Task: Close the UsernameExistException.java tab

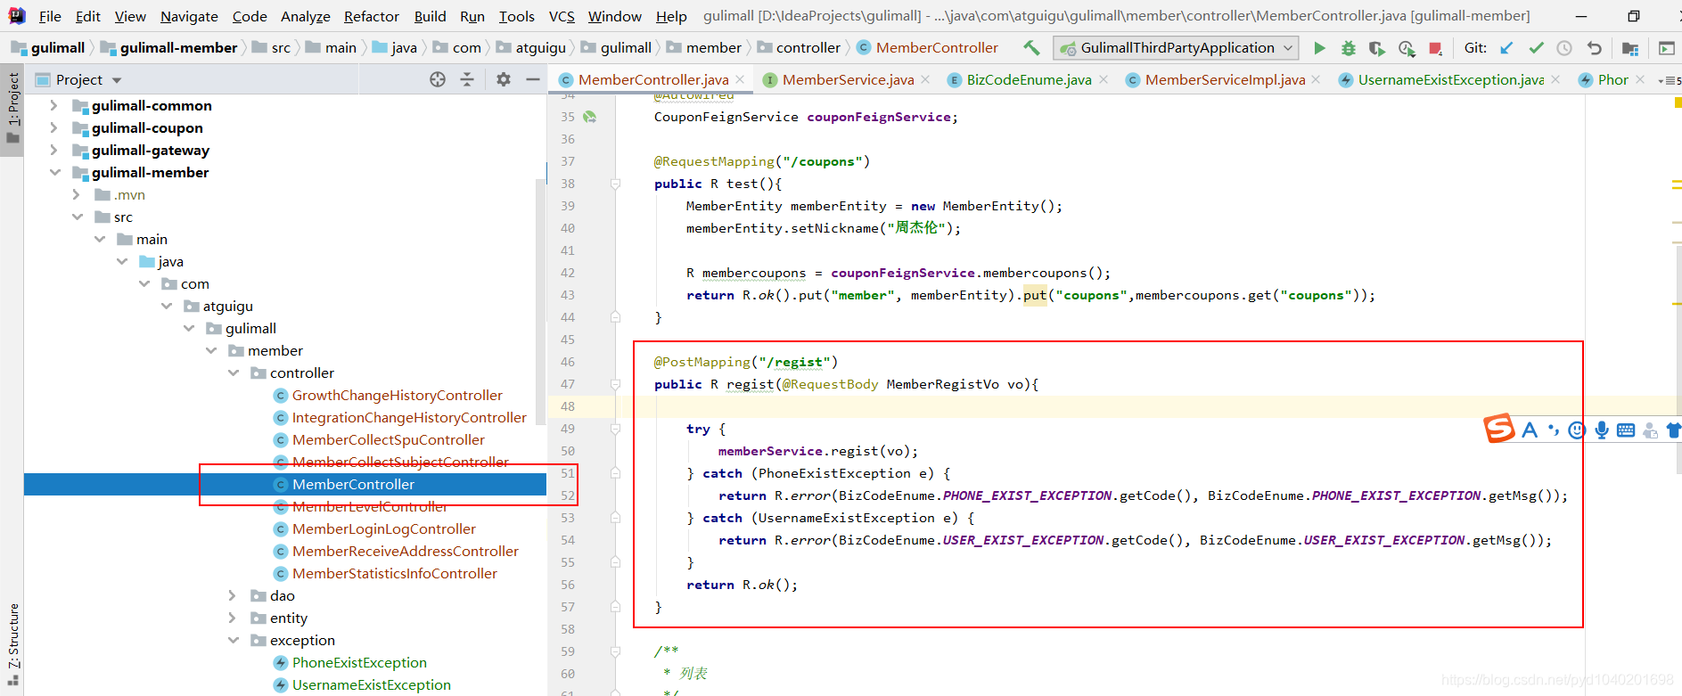Action: tap(1555, 79)
